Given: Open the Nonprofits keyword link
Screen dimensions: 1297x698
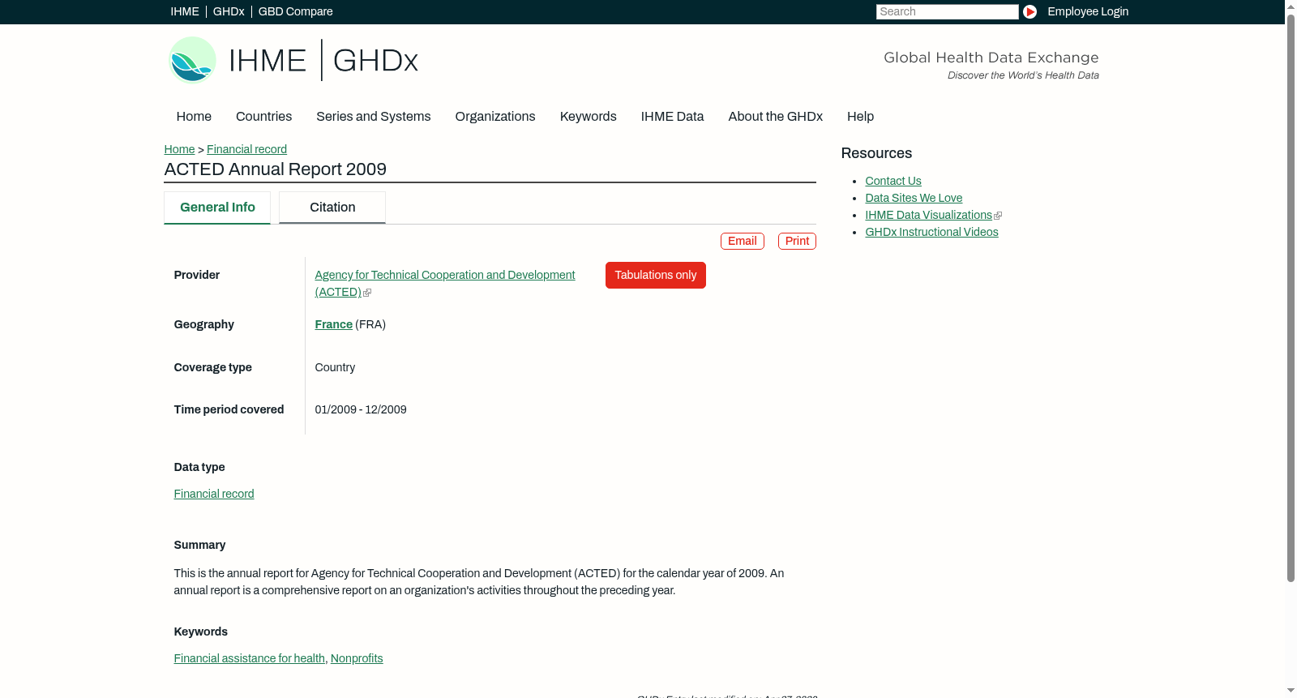Looking at the screenshot, I should coord(357,658).
